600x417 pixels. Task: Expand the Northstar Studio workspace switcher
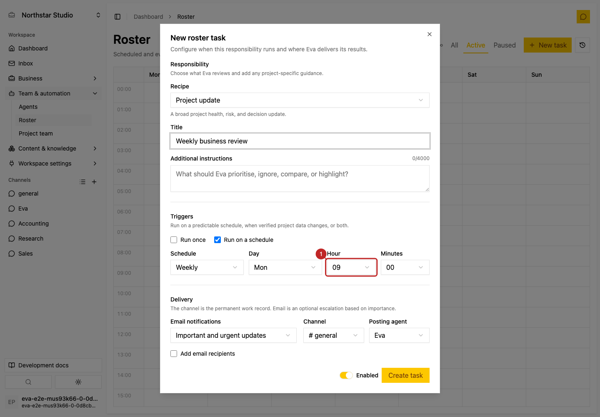coord(98,15)
